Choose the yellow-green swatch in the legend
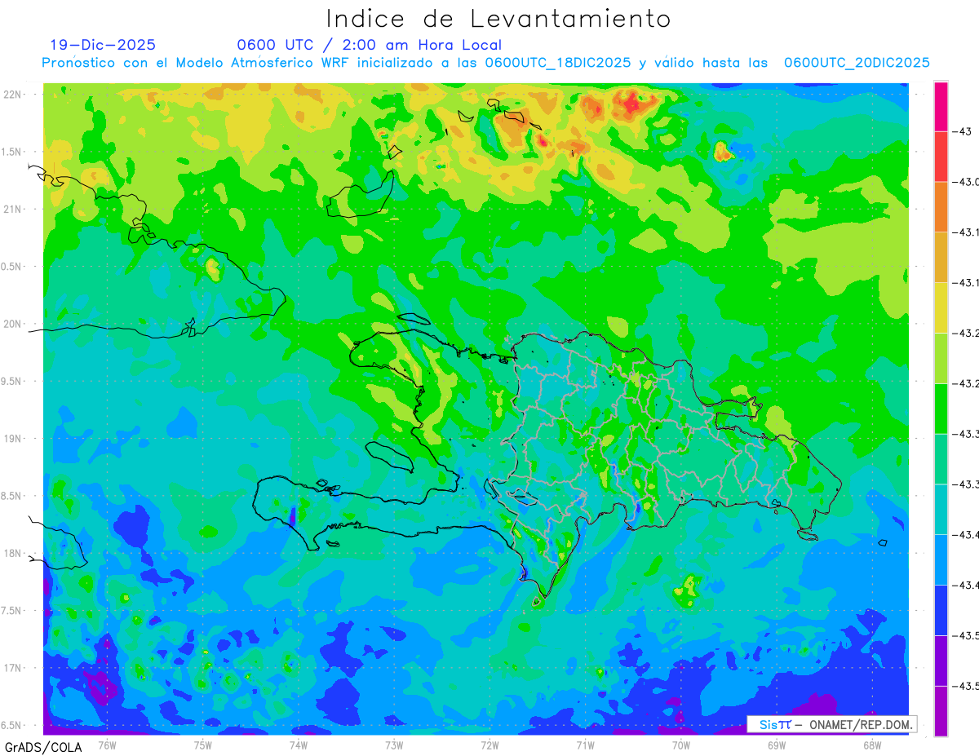 coord(941,359)
